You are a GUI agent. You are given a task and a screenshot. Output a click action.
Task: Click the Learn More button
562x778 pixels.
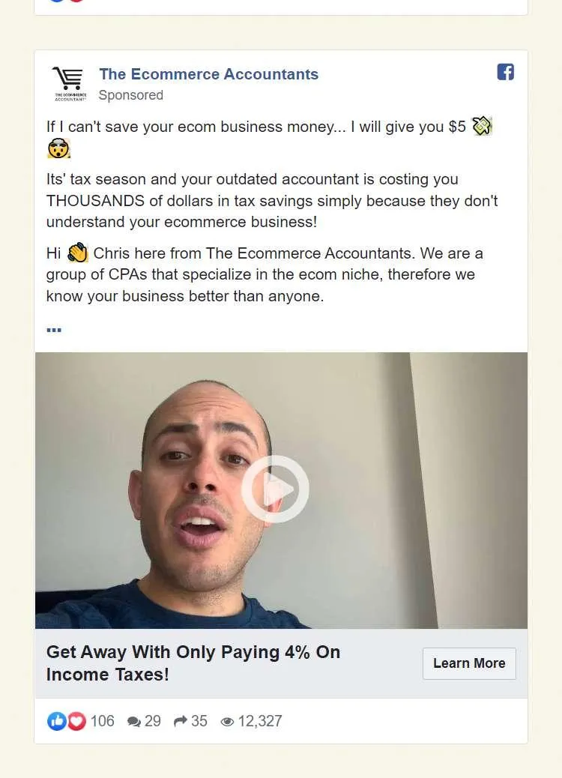click(469, 663)
